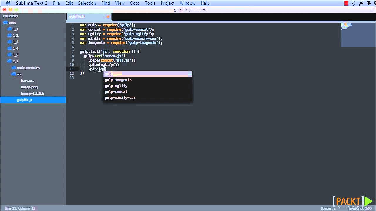The image size is (376, 211).
Task: Close the gulpfile.js tab
Action: pos(108,17)
